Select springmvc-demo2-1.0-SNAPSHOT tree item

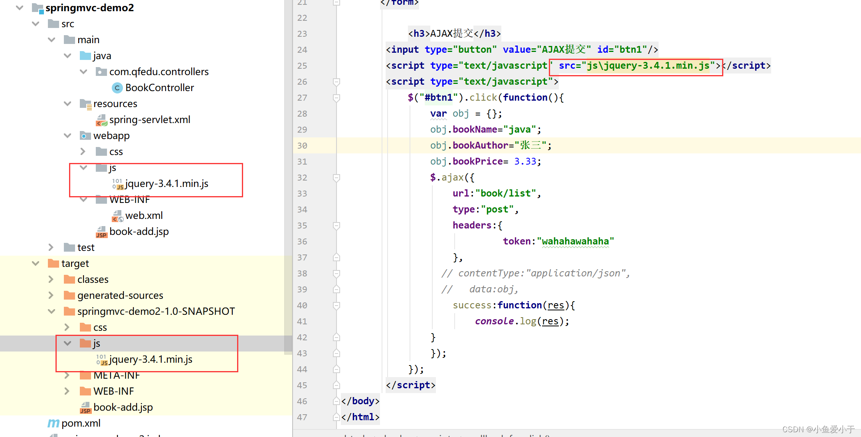[156, 312]
